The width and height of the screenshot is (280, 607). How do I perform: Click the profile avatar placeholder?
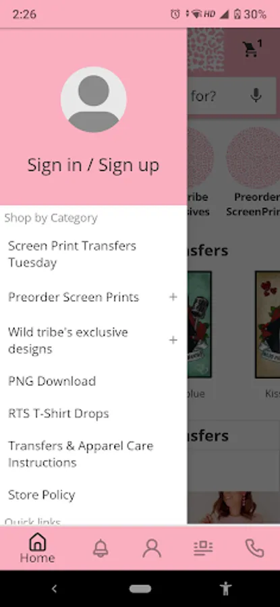tap(93, 100)
